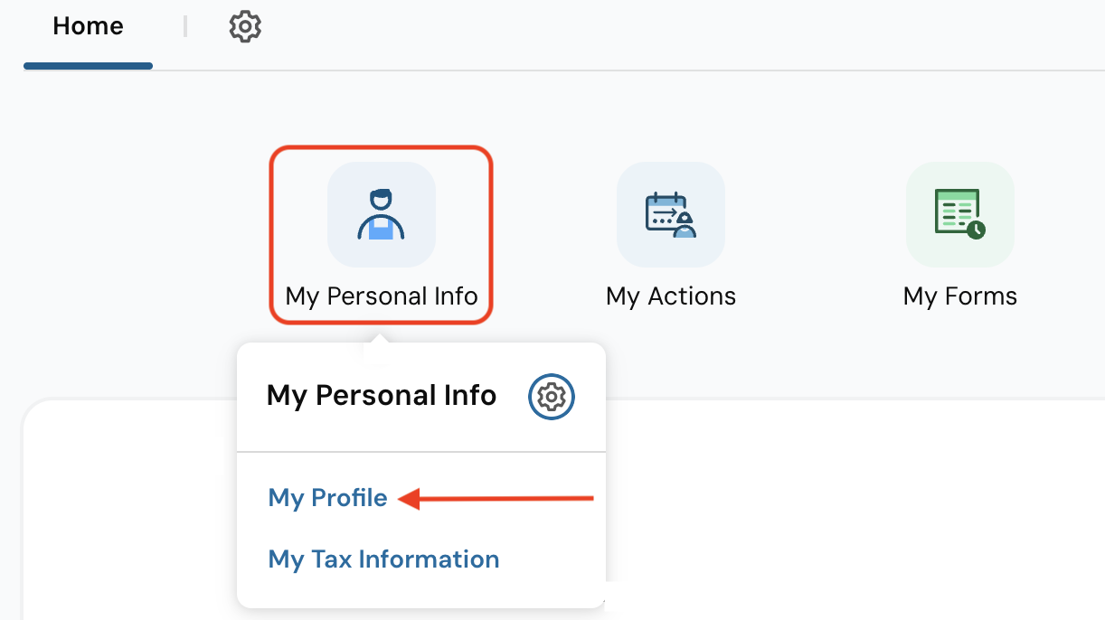The width and height of the screenshot is (1105, 620).
Task: Select the My Forms tile label
Action: 959,296
